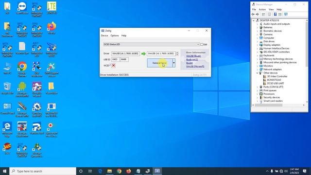
Task: Open the Windows Start menu
Action: (x=4, y=171)
